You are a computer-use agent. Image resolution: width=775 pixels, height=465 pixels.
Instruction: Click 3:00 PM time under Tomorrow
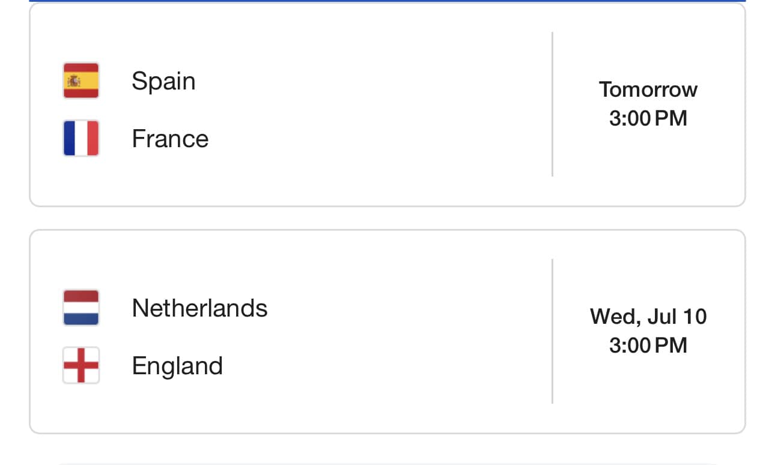point(648,118)
